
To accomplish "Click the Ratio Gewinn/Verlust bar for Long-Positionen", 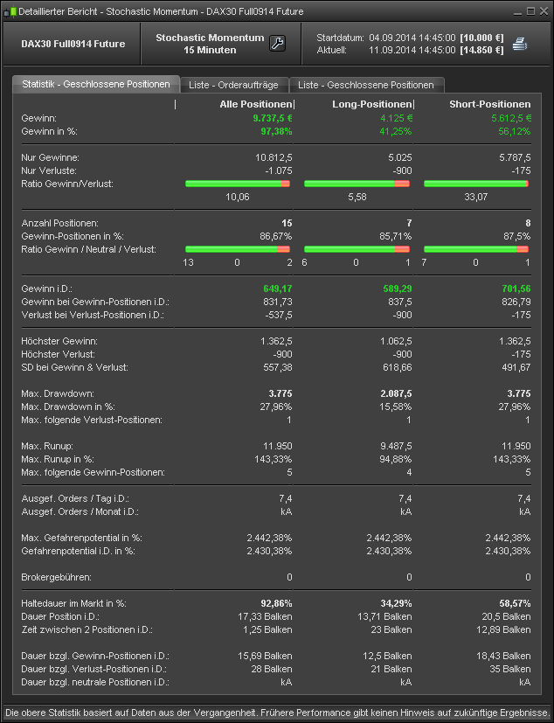I will [357, 184].
